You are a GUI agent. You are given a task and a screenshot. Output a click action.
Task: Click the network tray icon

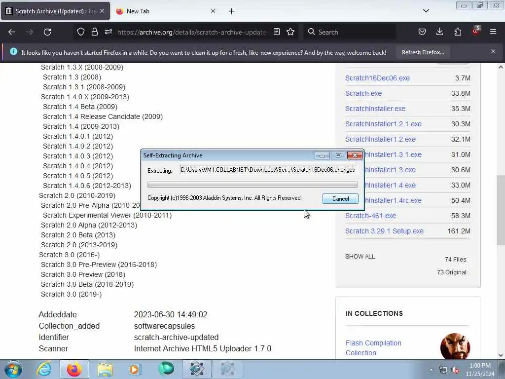coord(443,370)
